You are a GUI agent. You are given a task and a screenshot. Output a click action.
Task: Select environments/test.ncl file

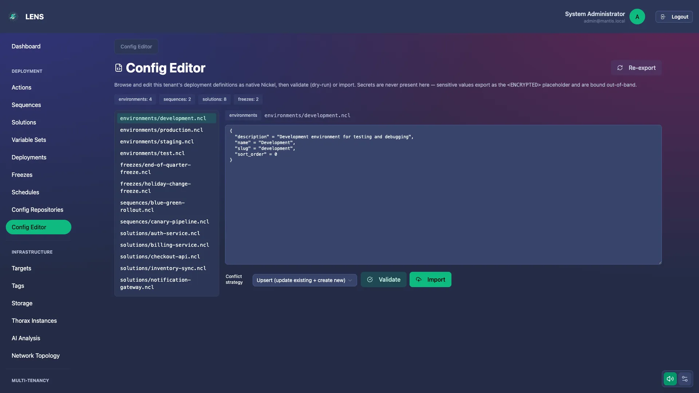(167, 153)
